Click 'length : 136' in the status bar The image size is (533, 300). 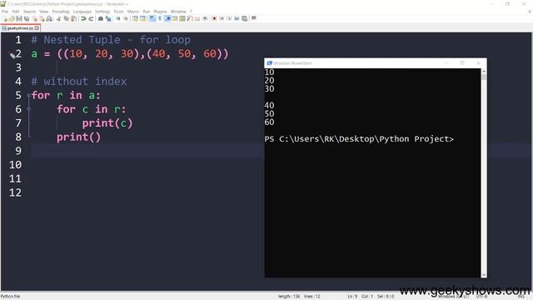(x=289, y=297)
